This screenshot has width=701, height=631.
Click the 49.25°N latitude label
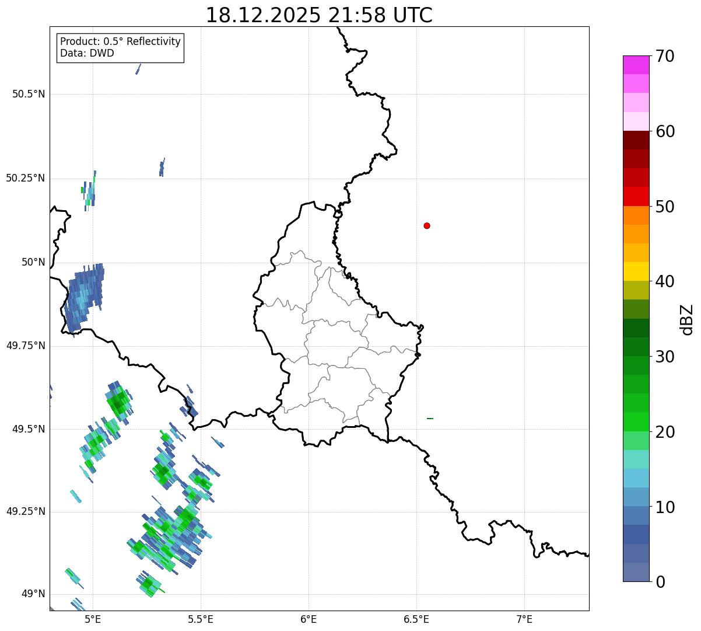tap(25, 511)
